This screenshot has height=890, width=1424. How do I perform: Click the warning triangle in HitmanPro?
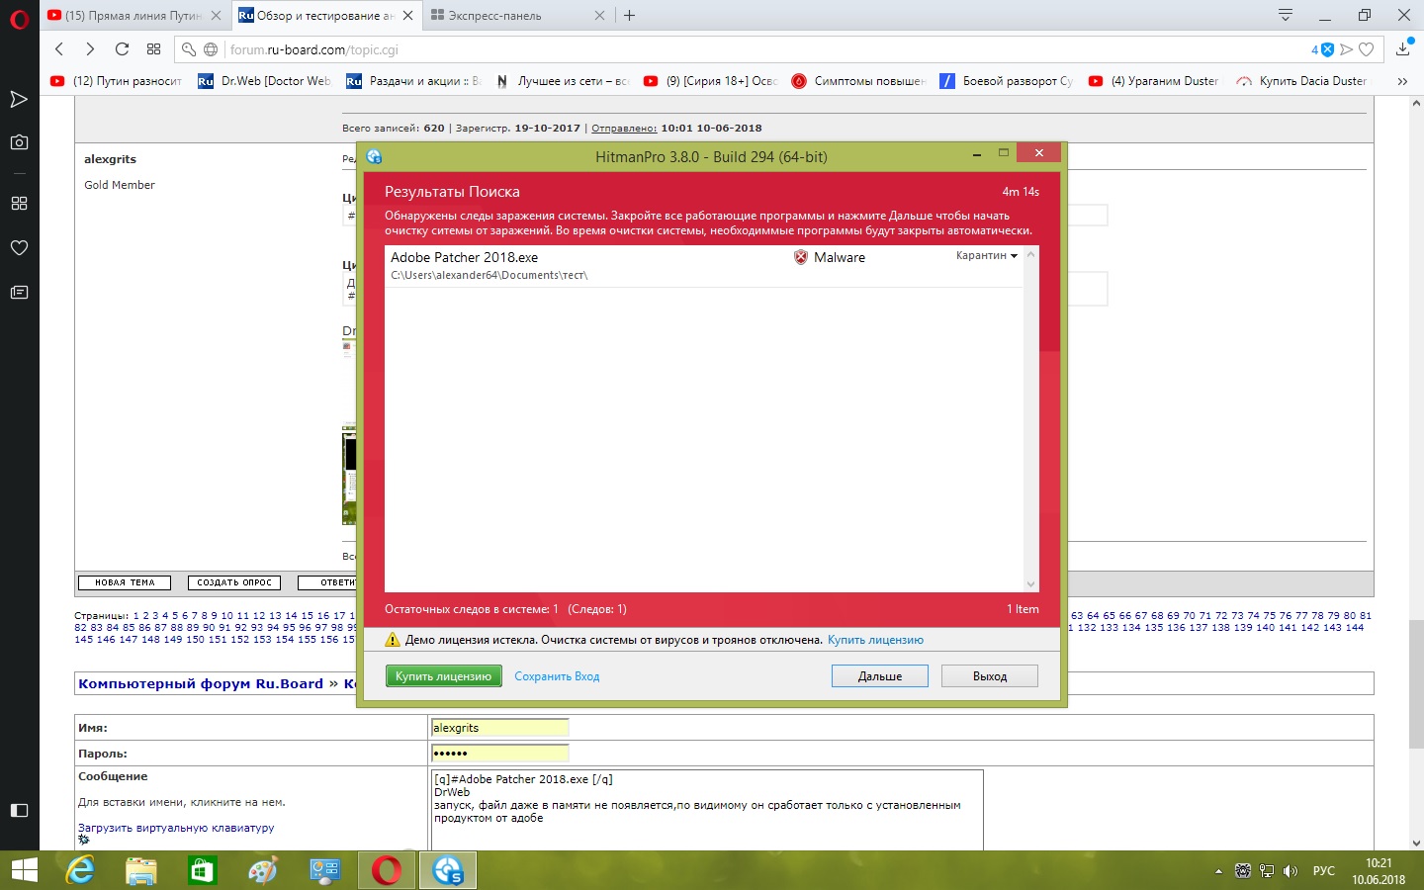(393, 640)
